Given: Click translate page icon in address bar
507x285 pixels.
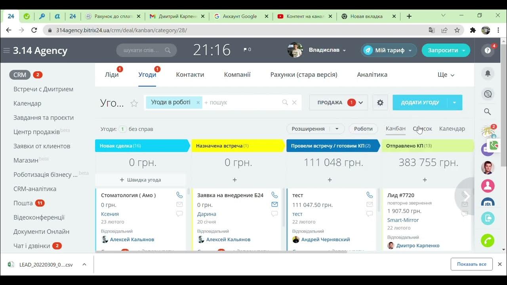Looking at the screenshot, I should click(x=432, y=30).
